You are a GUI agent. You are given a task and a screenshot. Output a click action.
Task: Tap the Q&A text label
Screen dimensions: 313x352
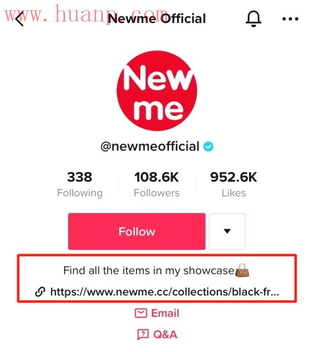(x=165, y=335)
